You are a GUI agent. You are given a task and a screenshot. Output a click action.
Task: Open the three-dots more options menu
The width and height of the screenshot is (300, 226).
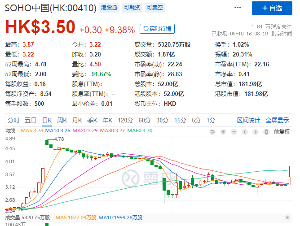tap(237, 8)
